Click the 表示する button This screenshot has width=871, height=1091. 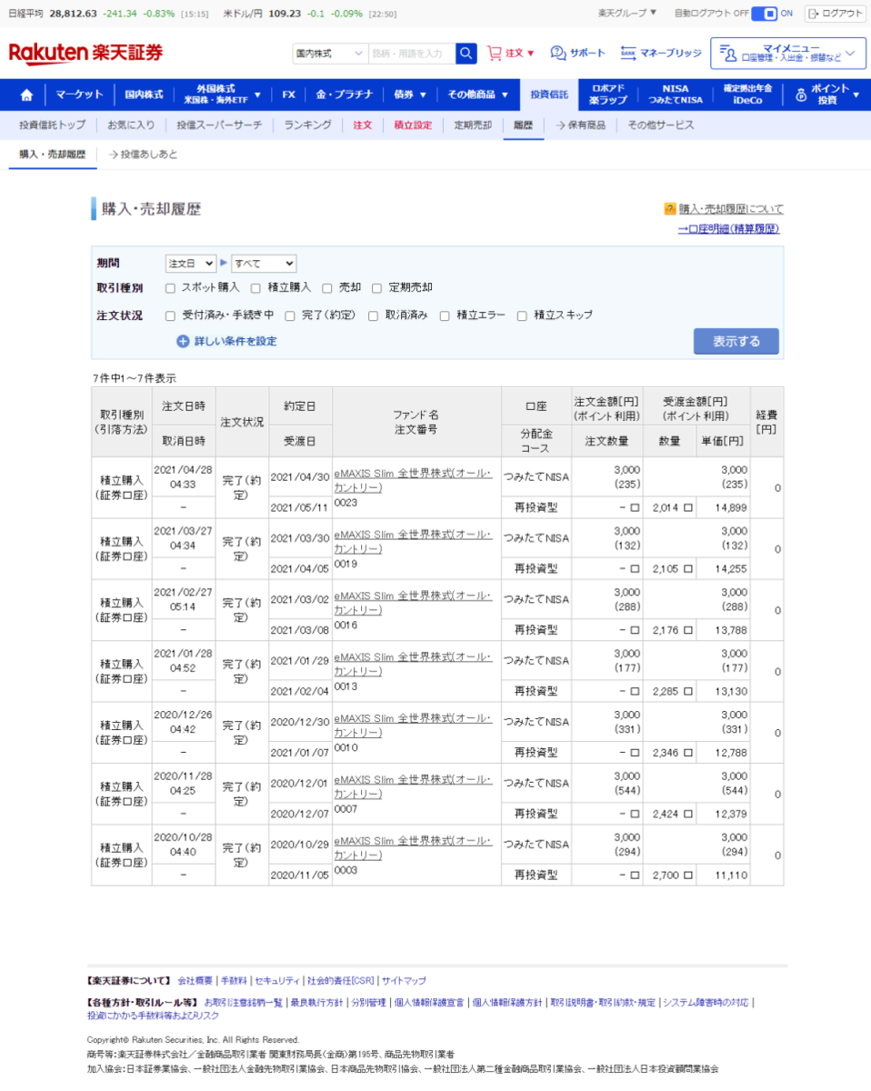pyautogui.click(x=736, y=342)
